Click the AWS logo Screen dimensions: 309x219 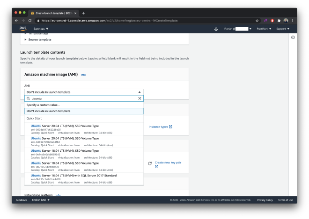[x=23, y=28]
